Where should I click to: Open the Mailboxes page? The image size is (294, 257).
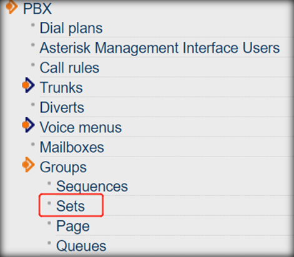pos(72,147)
